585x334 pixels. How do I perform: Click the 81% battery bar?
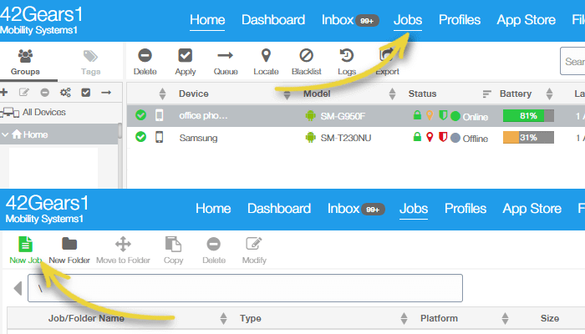point(528,115)
